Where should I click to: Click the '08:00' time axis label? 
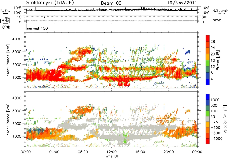click(83, 152)
